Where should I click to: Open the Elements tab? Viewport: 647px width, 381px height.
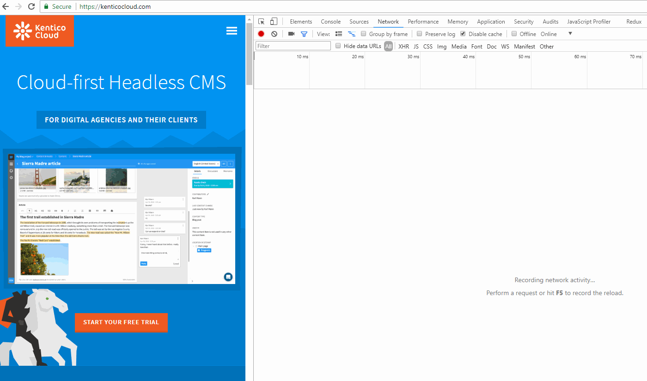pyautogui.click(x=301, y=22)
